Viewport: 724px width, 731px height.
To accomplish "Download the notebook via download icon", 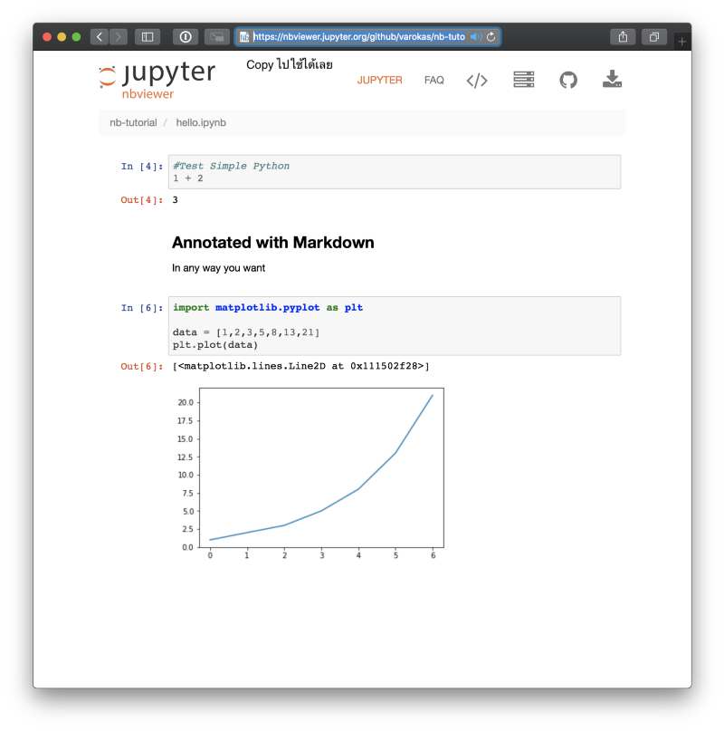I will click(x=612, y=79).
